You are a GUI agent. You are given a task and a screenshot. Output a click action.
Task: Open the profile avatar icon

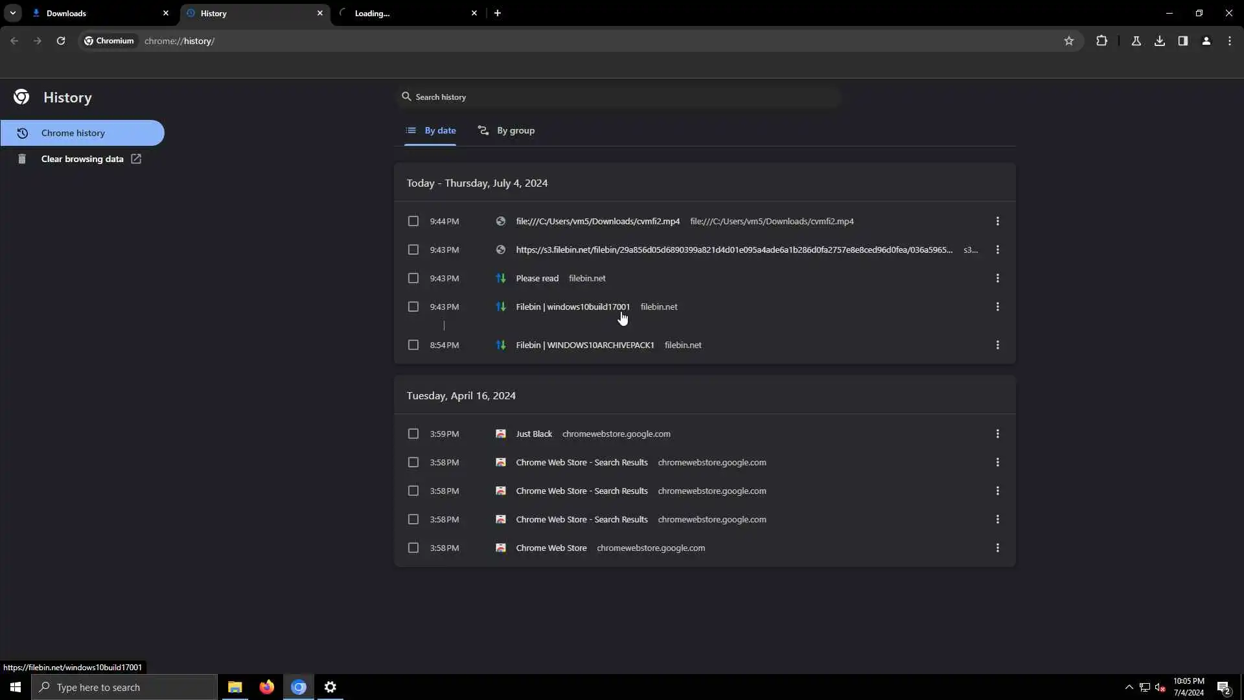1206,41
